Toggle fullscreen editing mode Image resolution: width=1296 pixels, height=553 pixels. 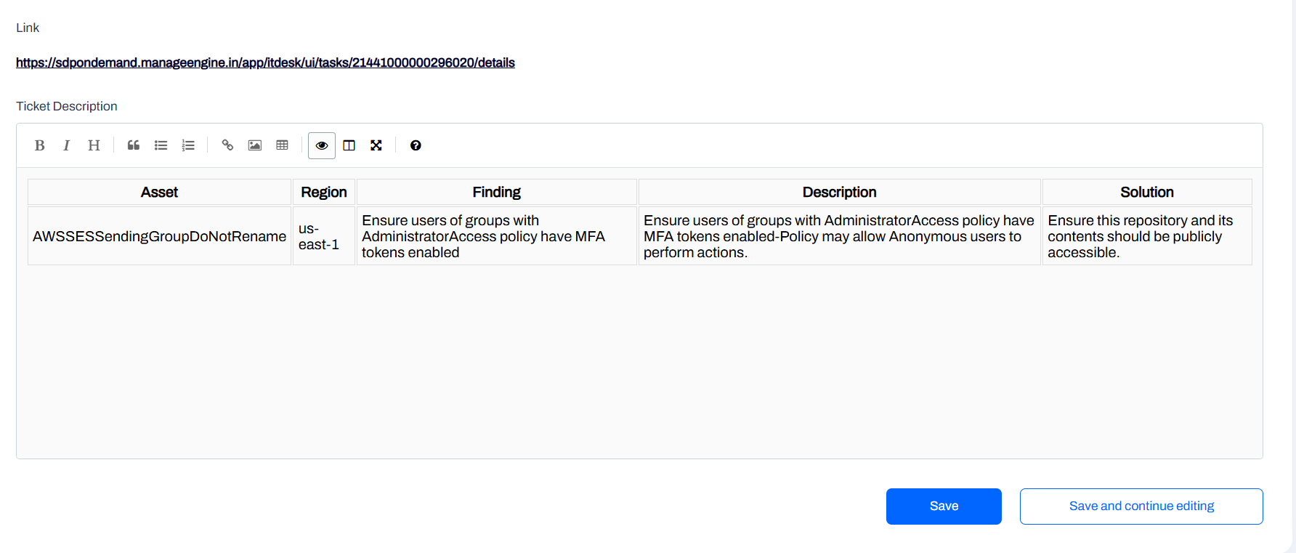point(376,145)
